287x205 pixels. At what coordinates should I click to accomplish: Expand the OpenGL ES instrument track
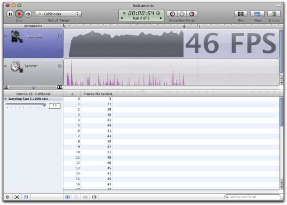6,36
